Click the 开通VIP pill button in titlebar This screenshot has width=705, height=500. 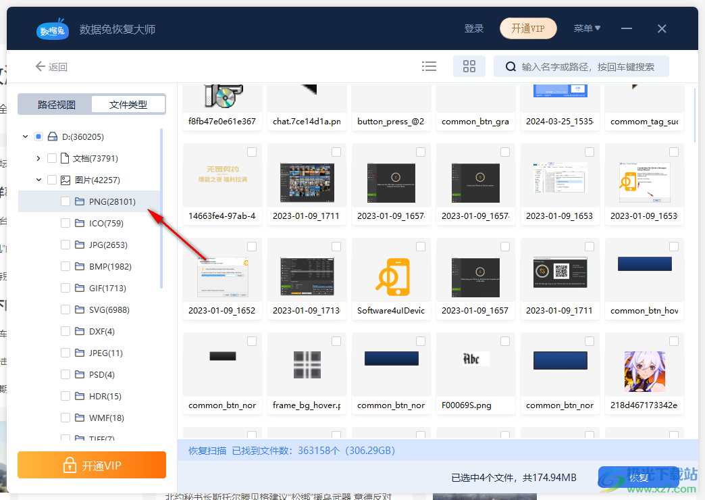click(x=528, y=28)
